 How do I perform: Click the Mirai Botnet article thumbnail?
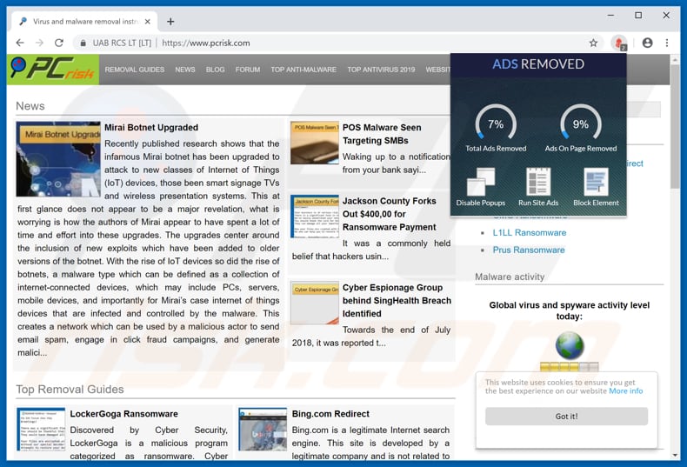pos(58,159)
